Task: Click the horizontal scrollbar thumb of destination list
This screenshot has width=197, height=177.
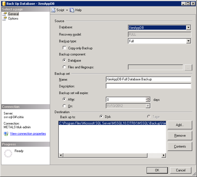Action: [105, 155]
